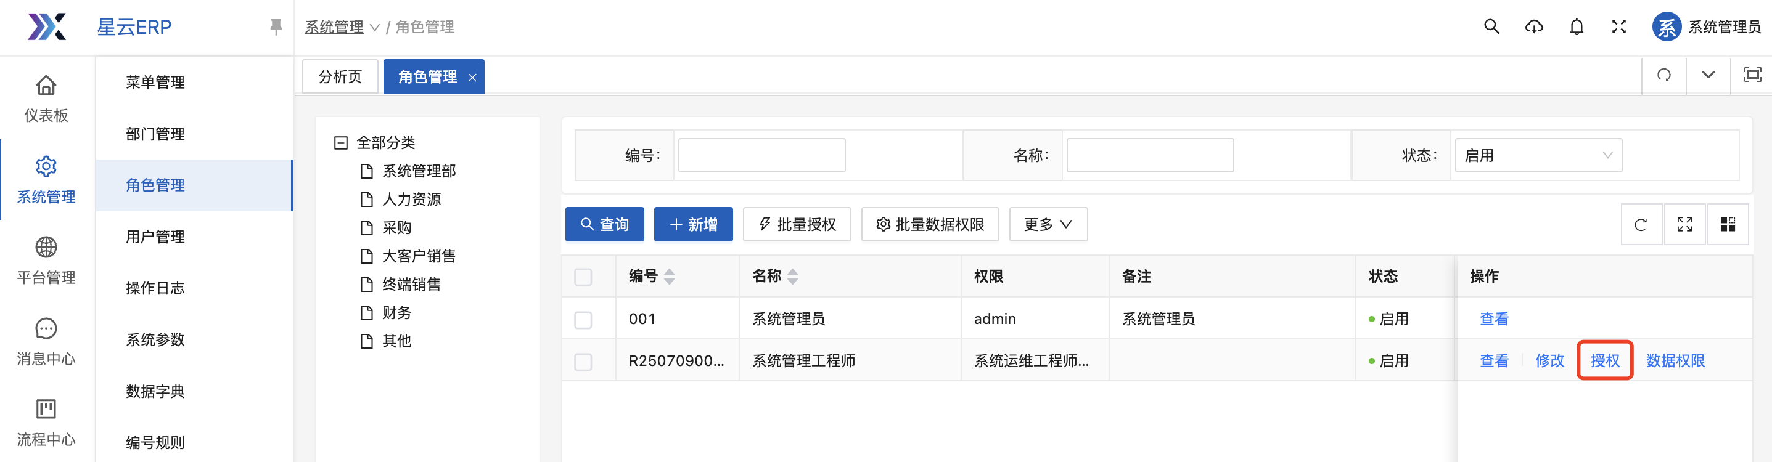Click the pin sidebar icon
Viewport: 1772px width, 462px height.
tap(276, 27)
